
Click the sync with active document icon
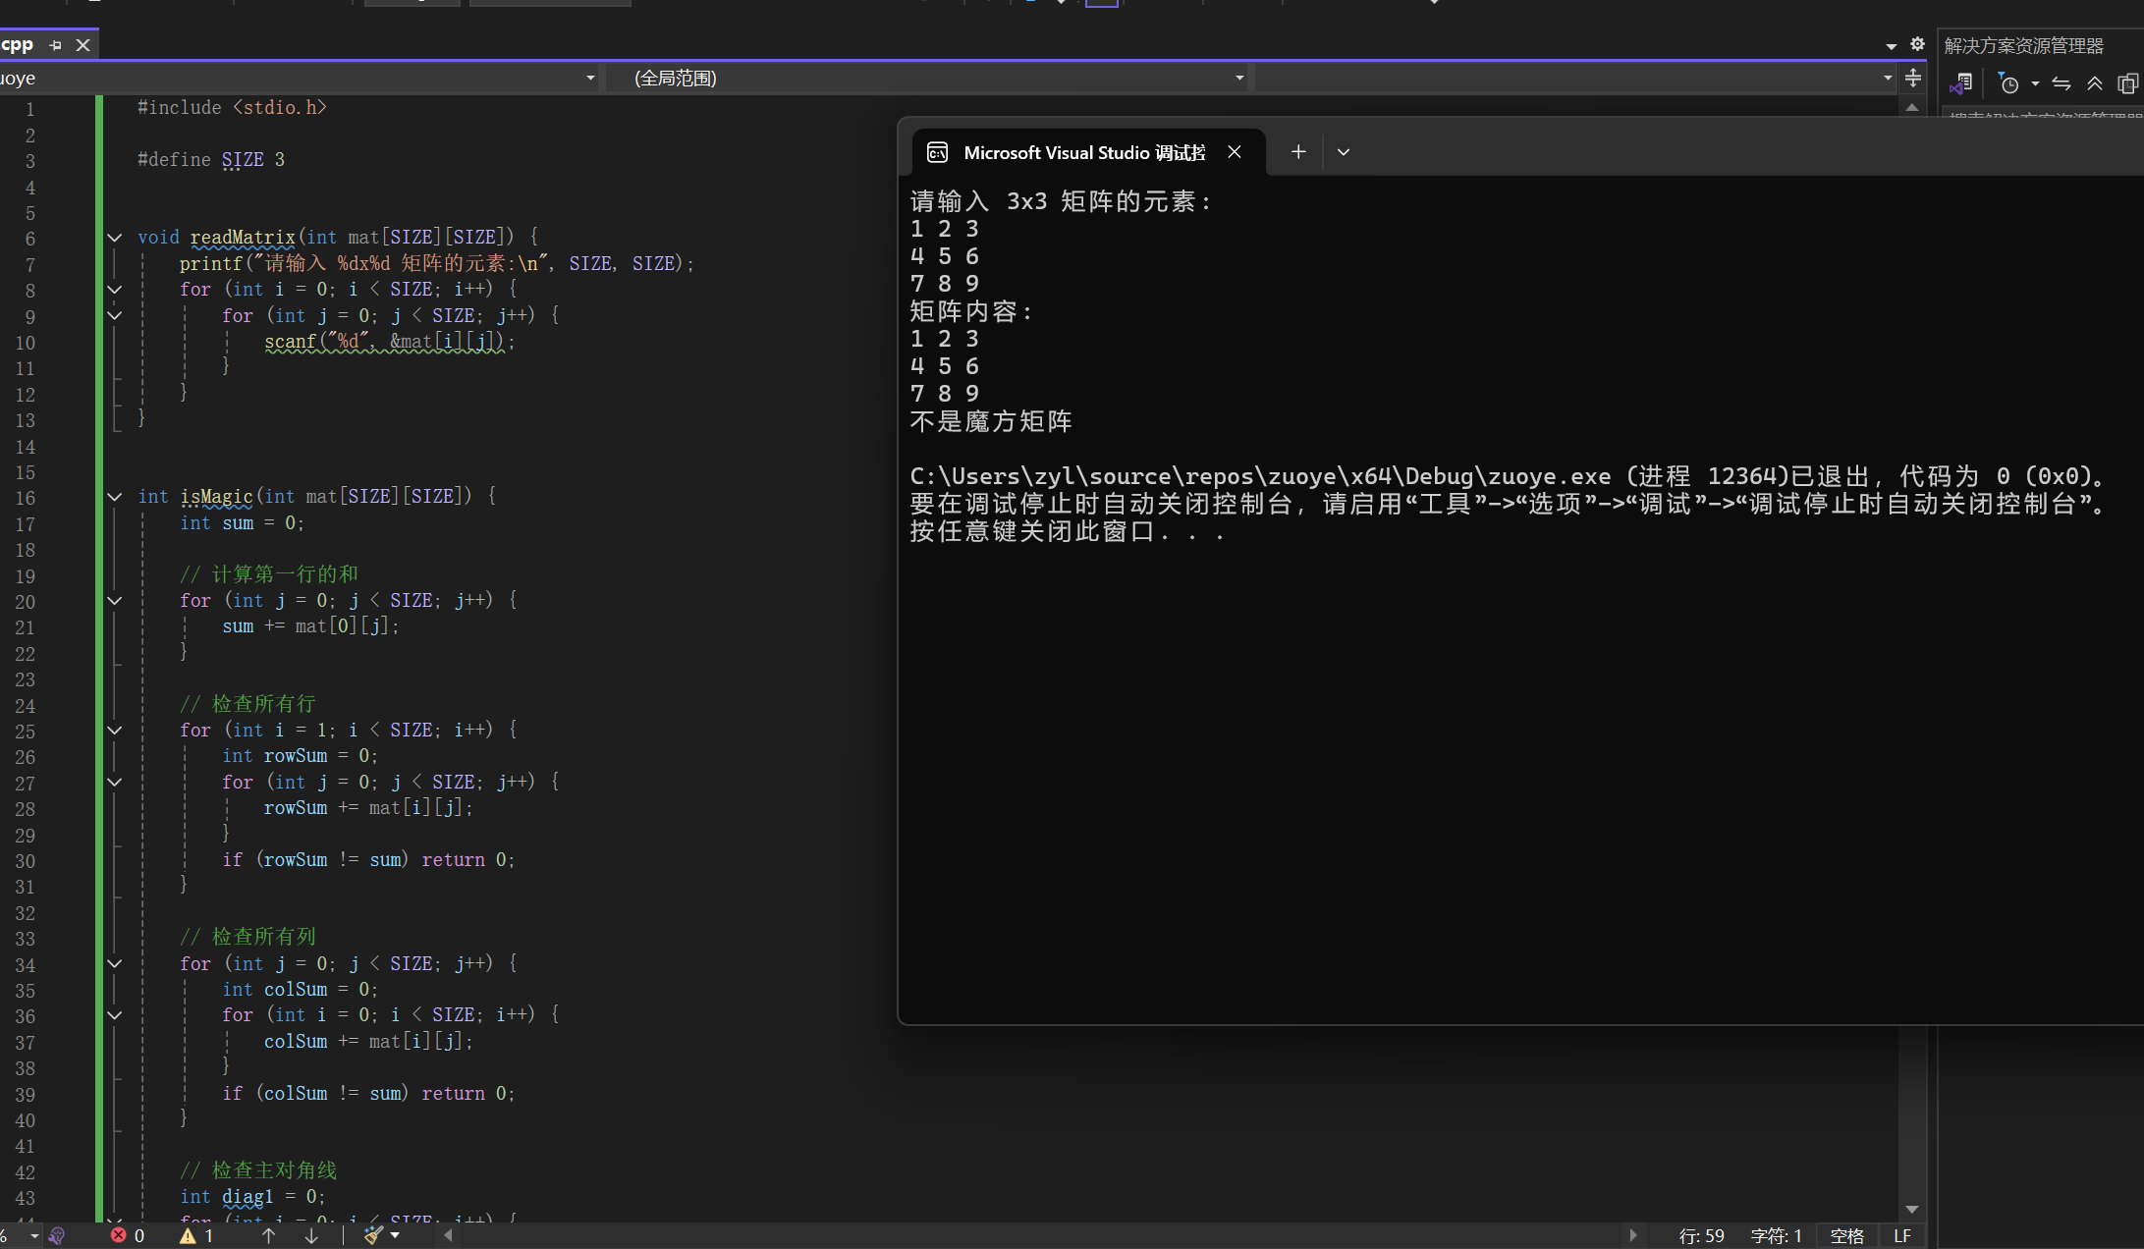click(x=2062, y=84)
